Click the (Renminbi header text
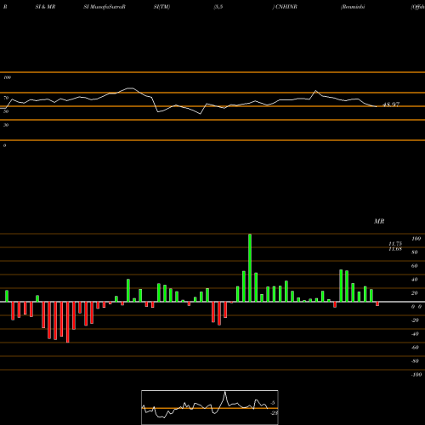 353,7
